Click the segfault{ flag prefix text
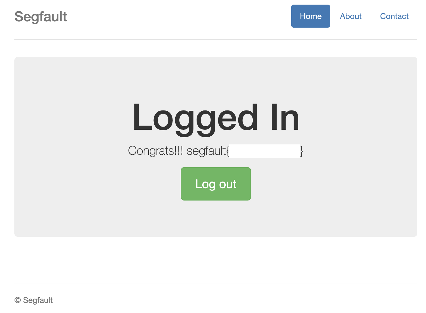 pyautogui.click(x=208, y=151)
